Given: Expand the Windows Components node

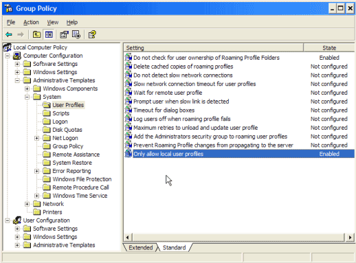Looking at the screenshot, I should [27, 89].
